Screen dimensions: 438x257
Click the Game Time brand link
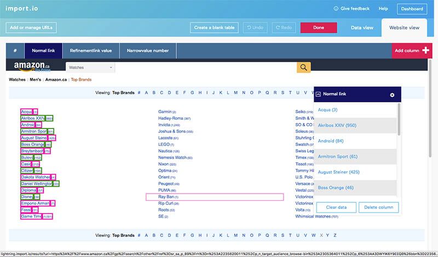[x=31, y=216]
